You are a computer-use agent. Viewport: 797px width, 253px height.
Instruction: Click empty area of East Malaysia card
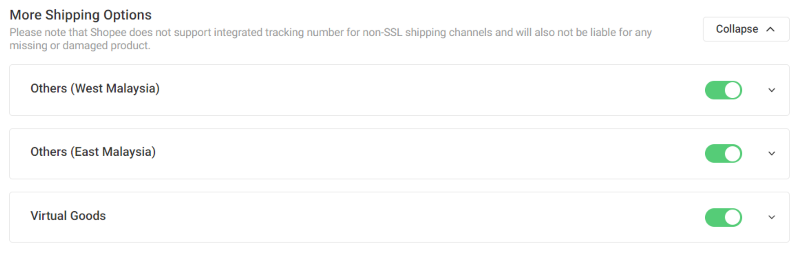(x=413, y=154)
